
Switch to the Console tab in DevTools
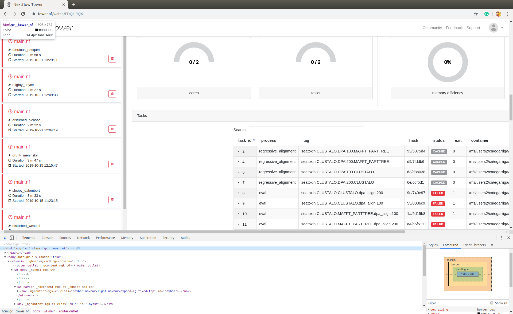(47, 237)
